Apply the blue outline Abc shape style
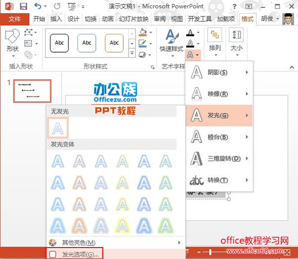The width and height of the screenshot is (298, 259). click(86, 43)
